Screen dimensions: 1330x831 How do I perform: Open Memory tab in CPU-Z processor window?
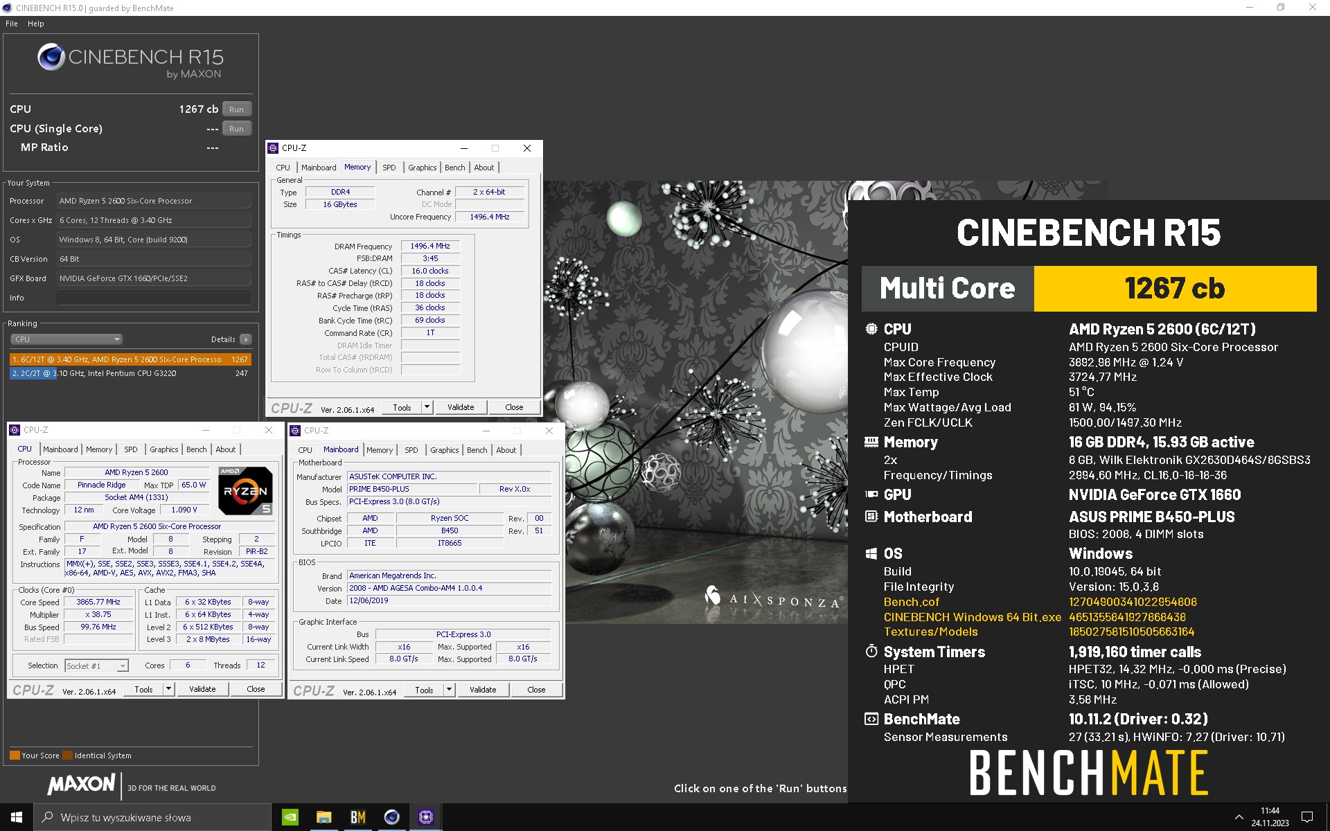[99, 449]
